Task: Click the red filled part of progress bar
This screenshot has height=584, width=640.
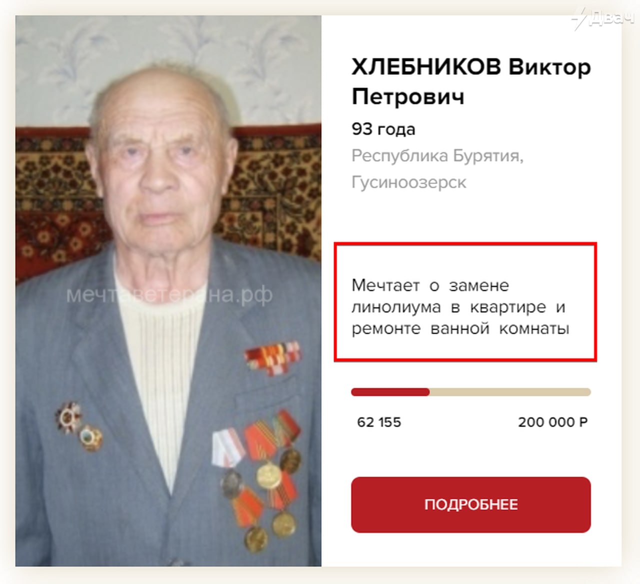Action: pos(390,392)
